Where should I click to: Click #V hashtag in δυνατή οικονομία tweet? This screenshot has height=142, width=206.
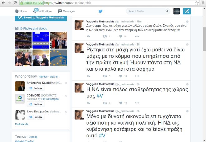point(102,135)
